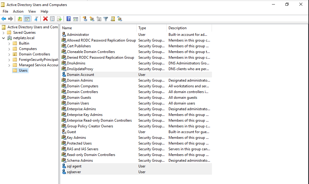
Task: Sort list by Description column header
Action: [x=189, y=28]
